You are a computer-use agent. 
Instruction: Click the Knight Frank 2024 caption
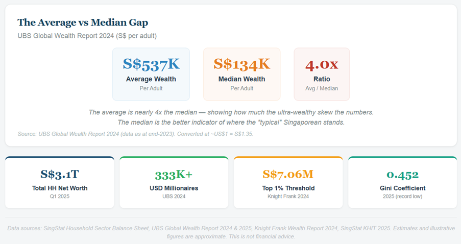288,197
